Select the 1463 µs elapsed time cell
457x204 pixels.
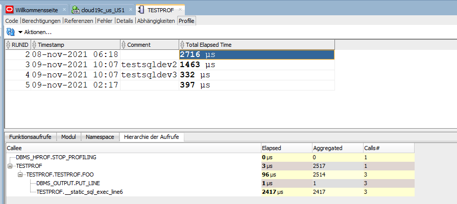pyautogui.click(x=257, y=65)
